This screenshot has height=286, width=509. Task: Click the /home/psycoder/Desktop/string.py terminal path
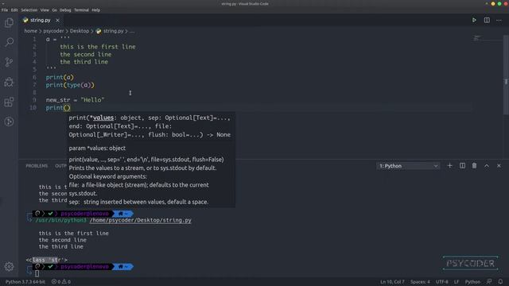[140, 220]
